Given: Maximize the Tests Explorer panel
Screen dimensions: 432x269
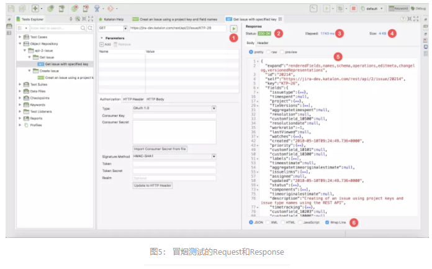Looking at the screenshot, I should pyautogui.click(x=91, y=19).
